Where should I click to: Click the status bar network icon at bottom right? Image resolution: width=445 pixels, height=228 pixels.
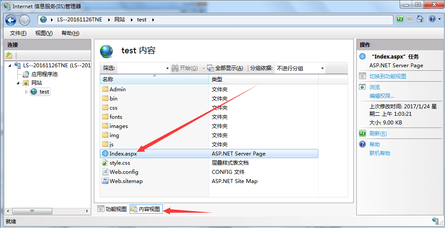[436, 221]
